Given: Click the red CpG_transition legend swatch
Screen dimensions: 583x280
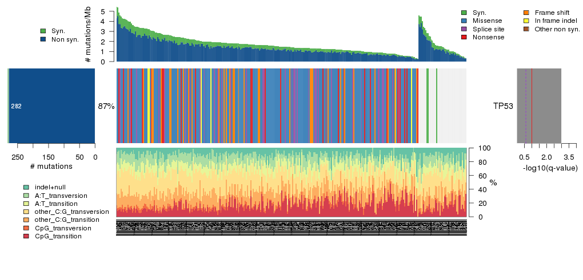Looking at the screenshot, I should pos(26,236).
